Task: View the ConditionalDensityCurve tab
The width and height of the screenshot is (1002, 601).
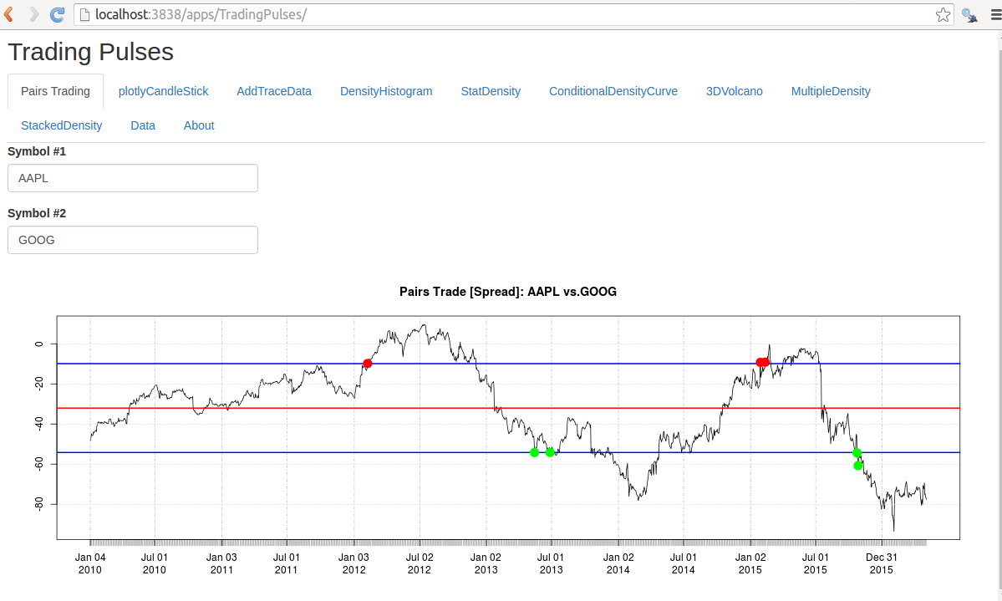Action: 613,91
